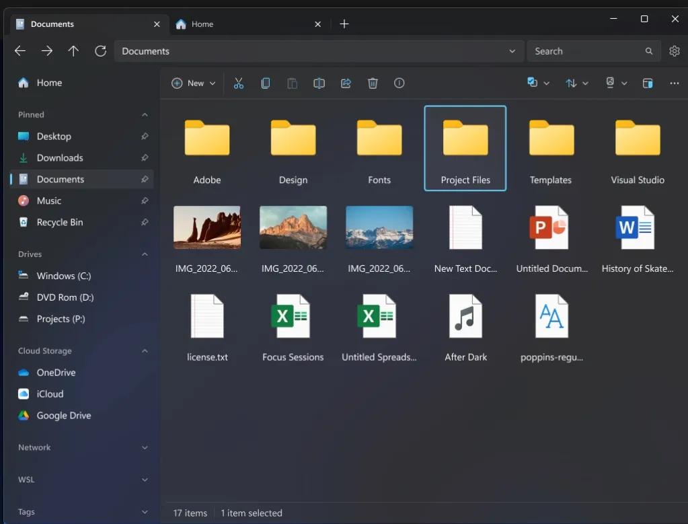Copy the selected item using the toolbar
Viewport: 688px width, 524px height.
(265, 83)
